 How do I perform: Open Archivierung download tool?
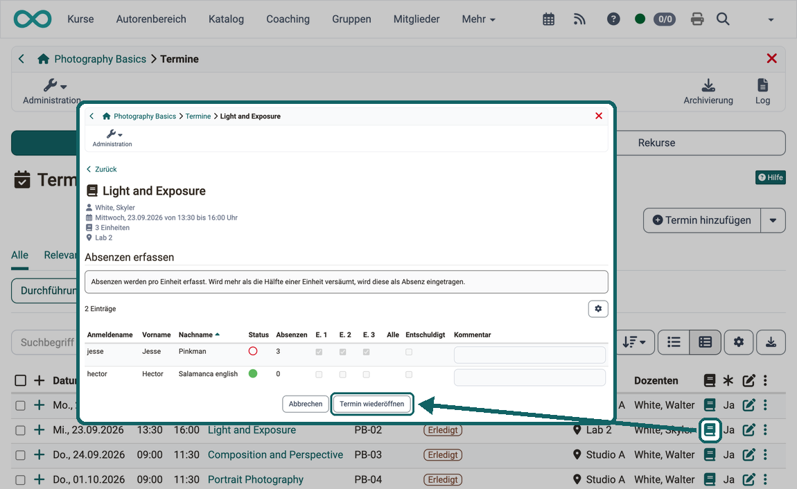(708, 92)
